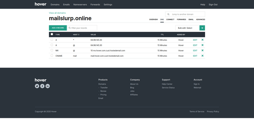
Task: Delete the wildcard * A record
Action: coord(202,40)
